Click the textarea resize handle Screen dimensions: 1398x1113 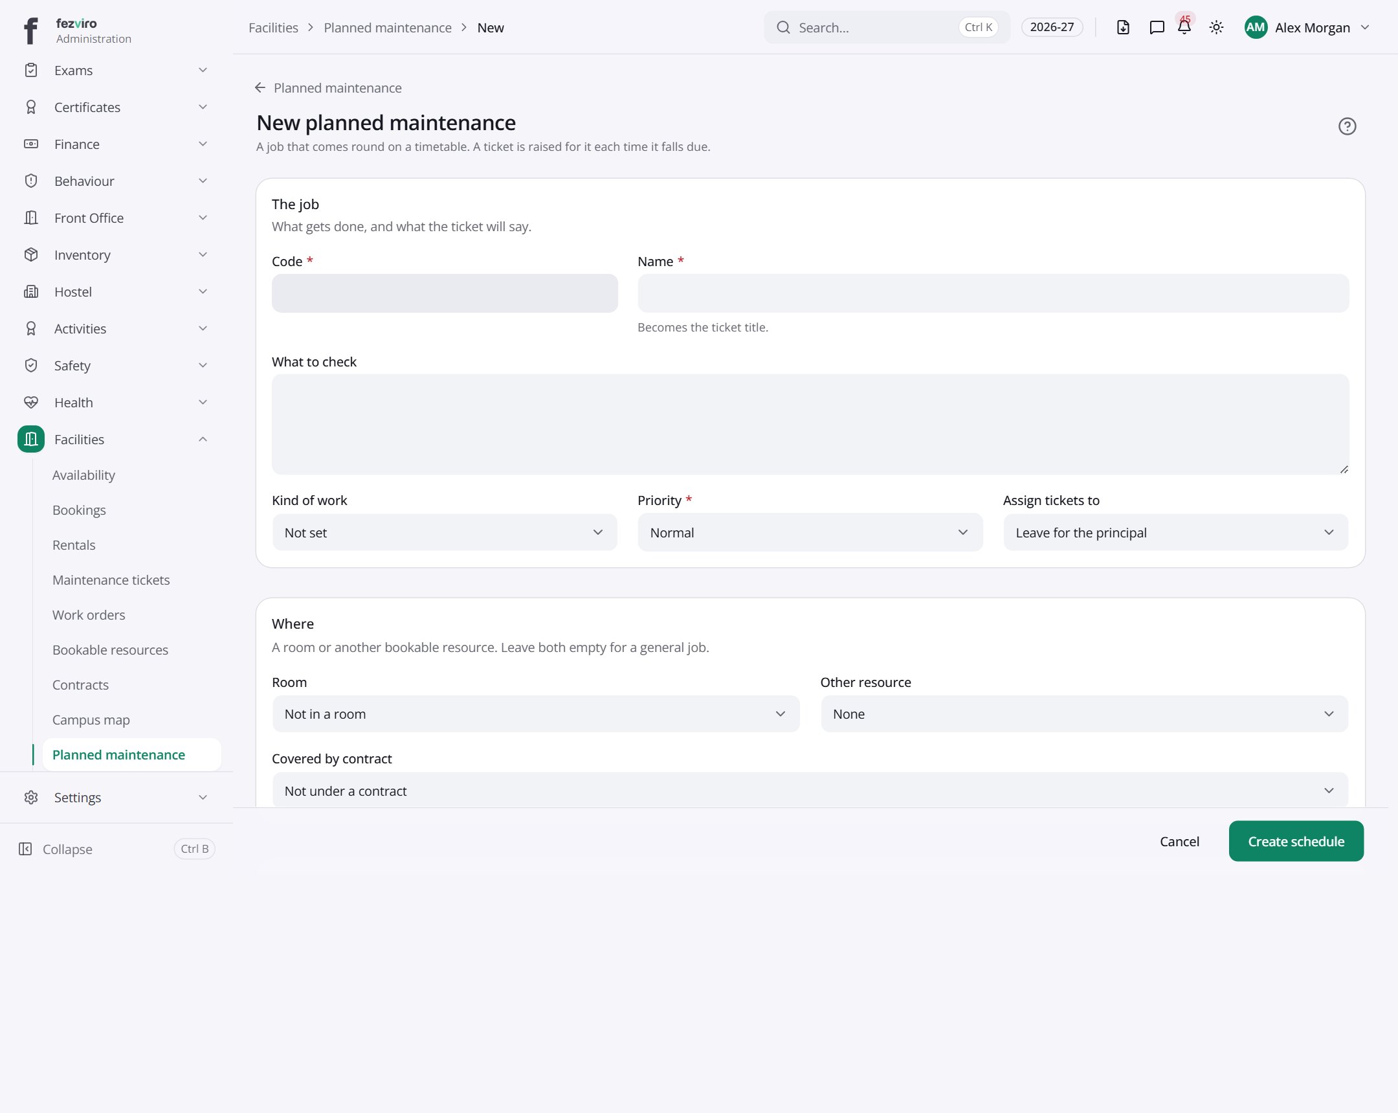[1344, 469]
